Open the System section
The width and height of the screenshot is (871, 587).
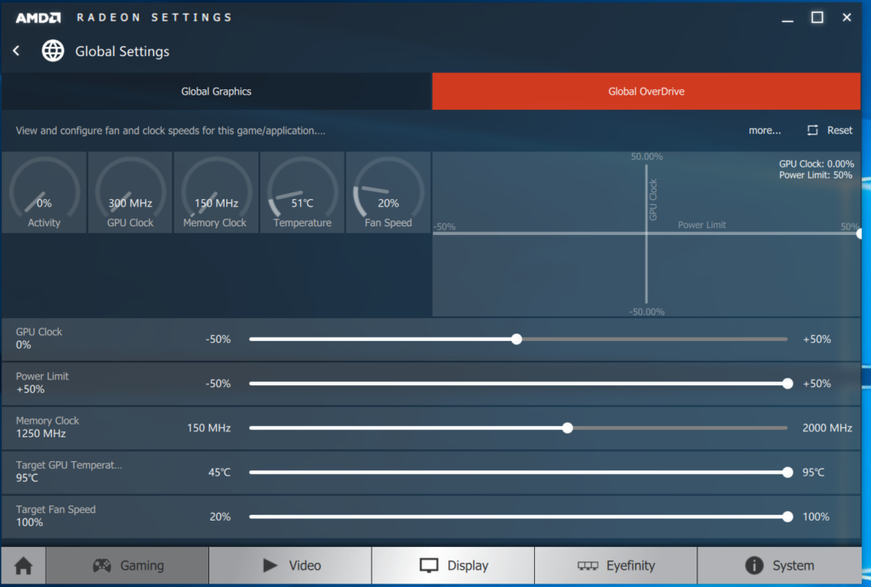[779, 566]
